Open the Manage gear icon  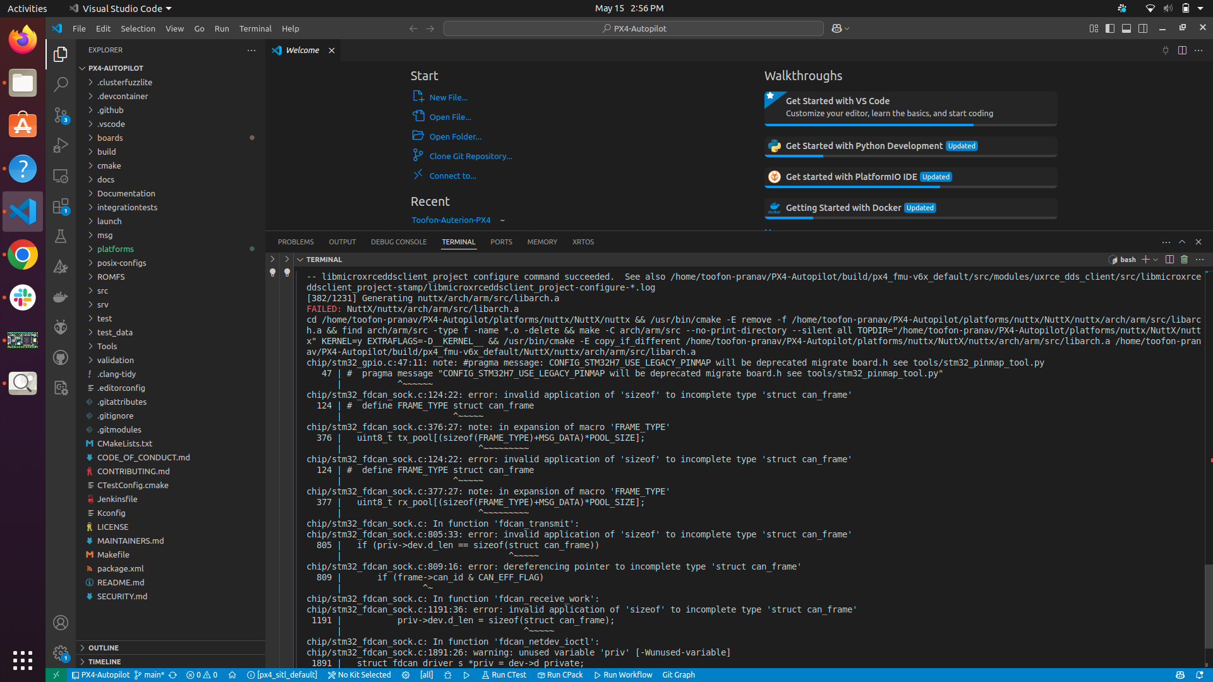pos(61,653)
